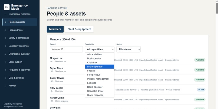Click Available badge for Casey Rowan

click(200, 80)
